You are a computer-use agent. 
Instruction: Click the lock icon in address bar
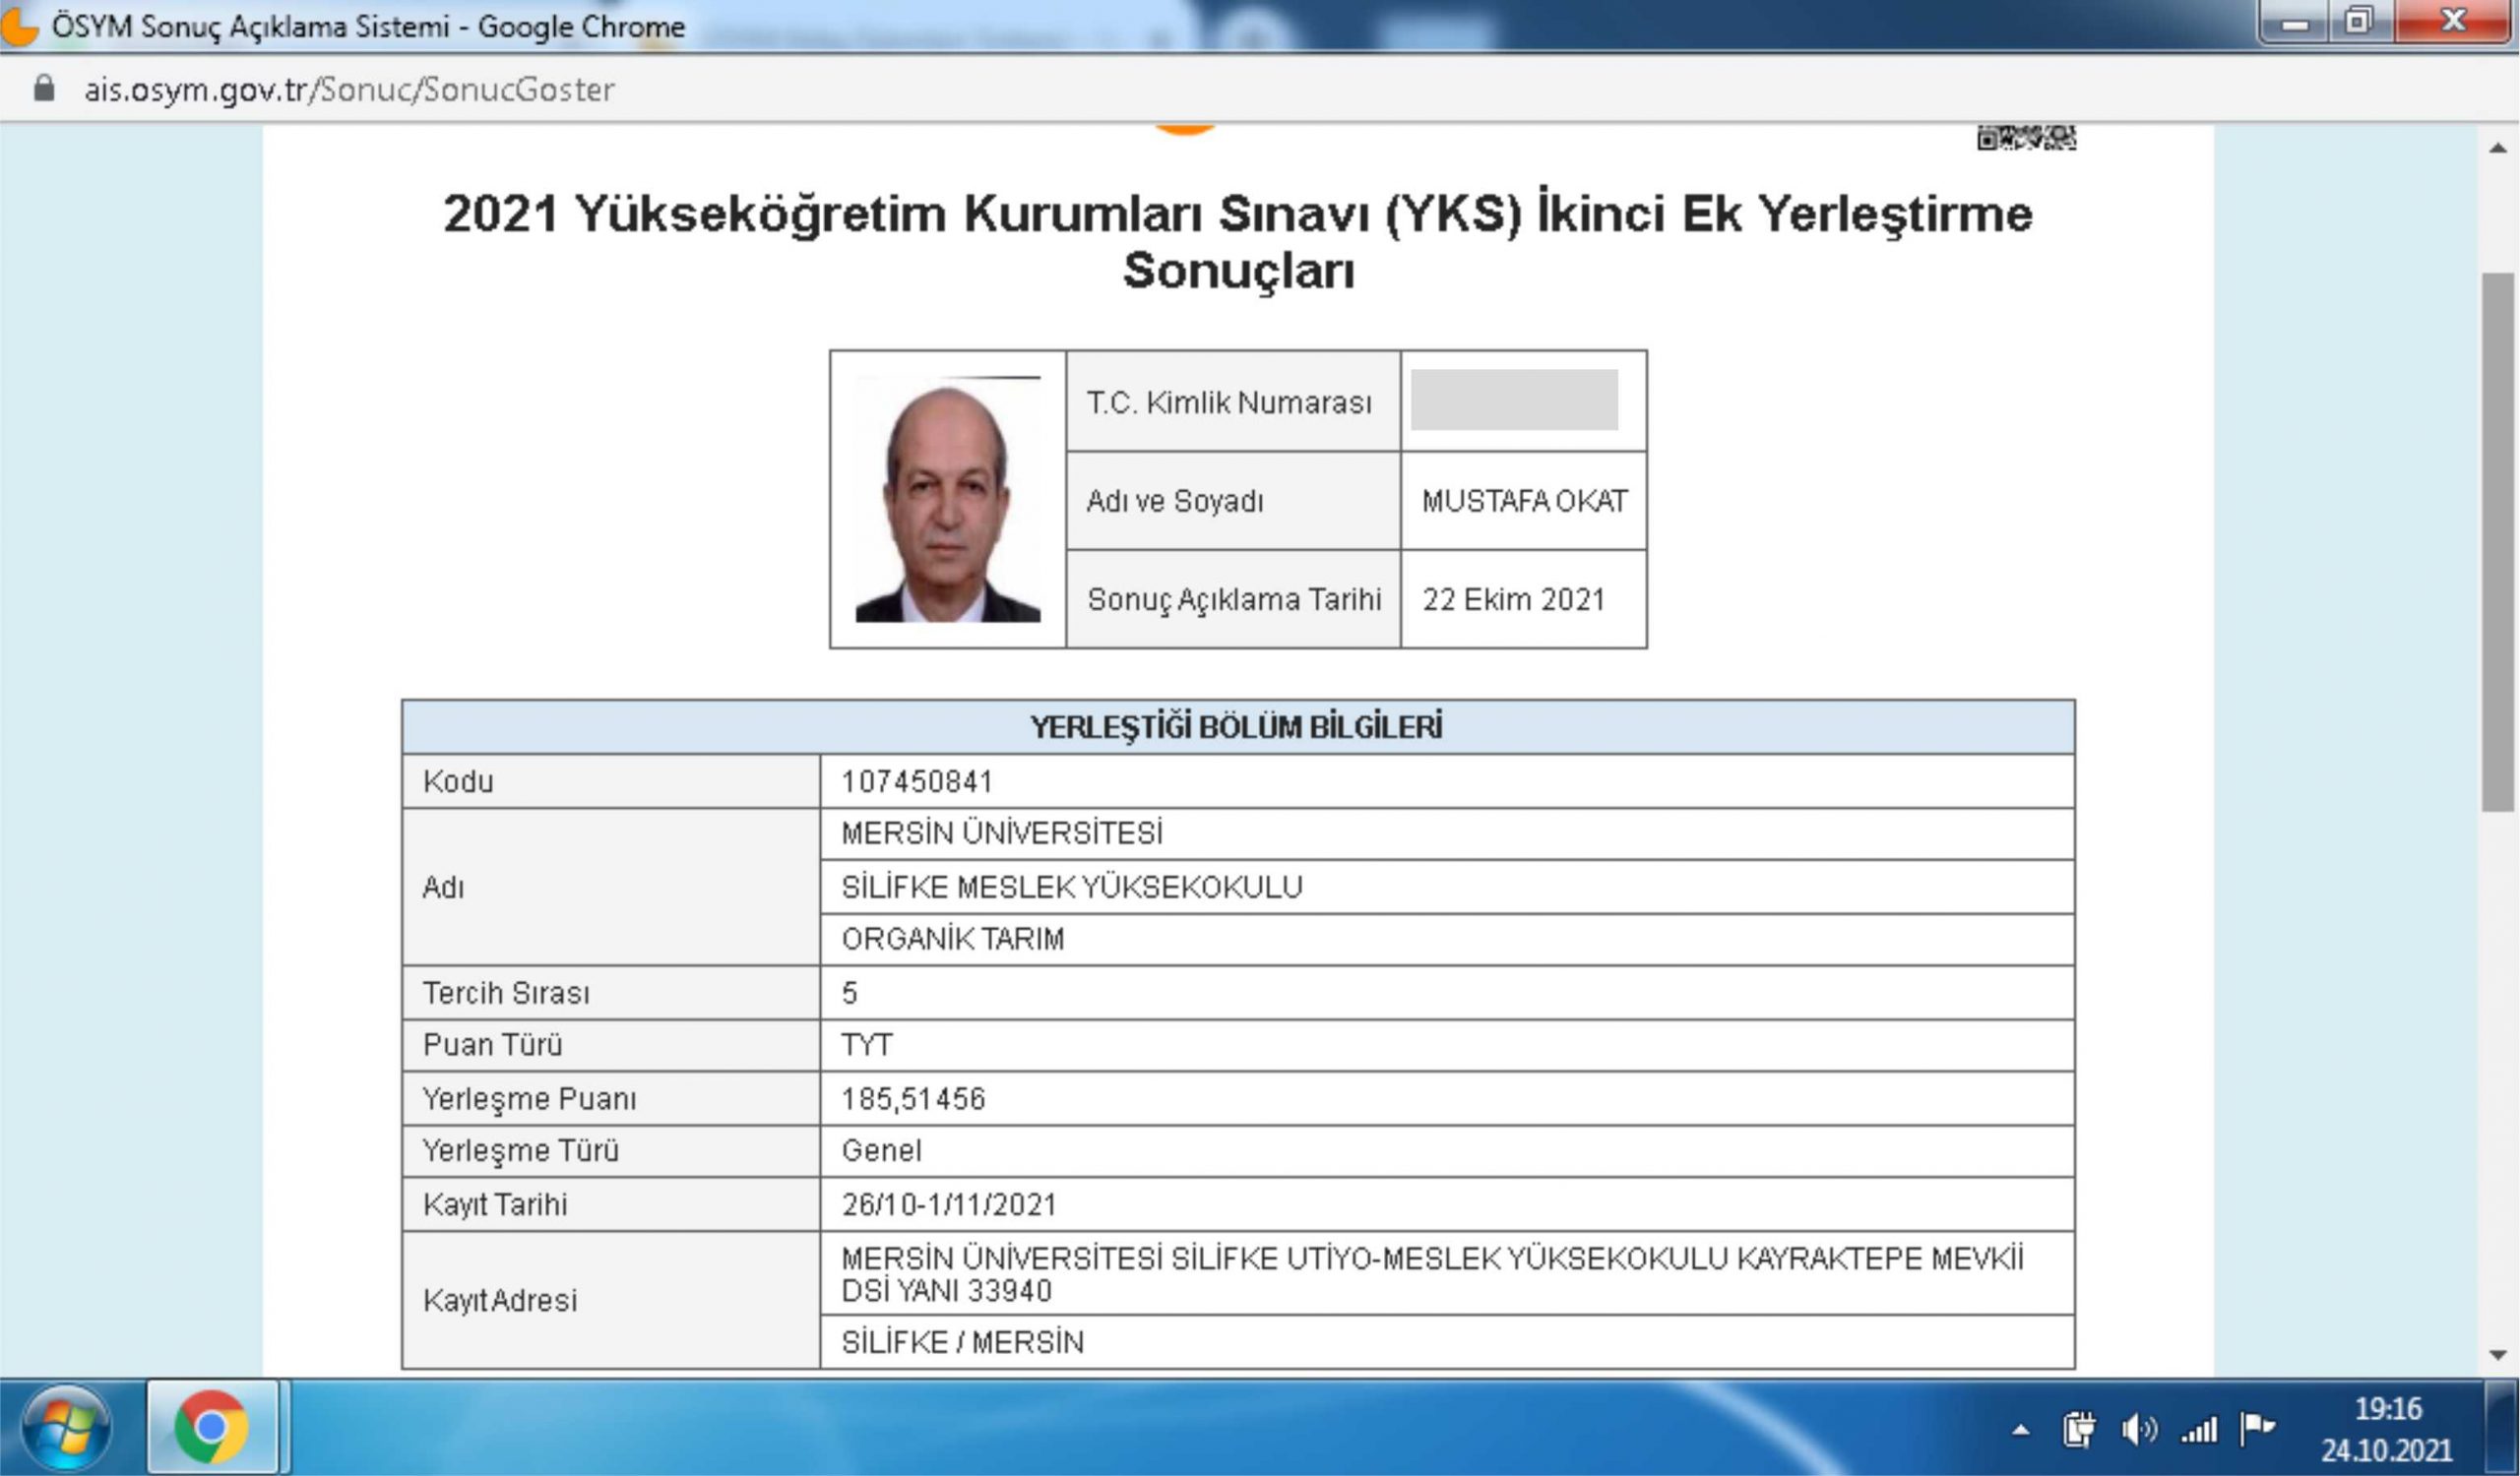coord(43,89)
